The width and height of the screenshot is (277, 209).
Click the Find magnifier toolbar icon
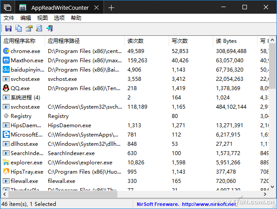39,28
